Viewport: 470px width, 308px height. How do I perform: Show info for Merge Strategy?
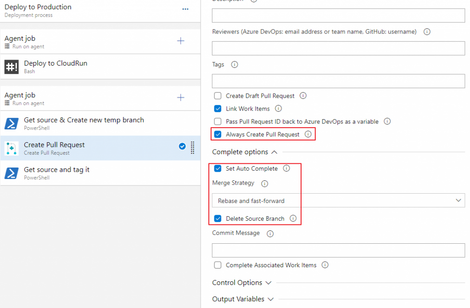click(264, 184)
